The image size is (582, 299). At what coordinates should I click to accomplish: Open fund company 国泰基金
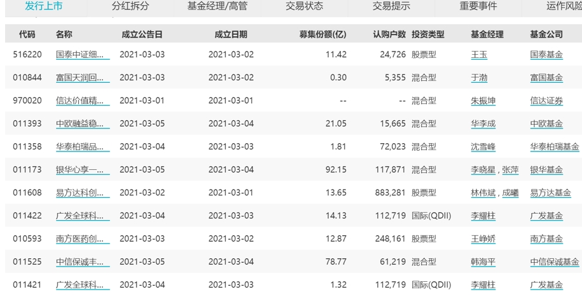coord(546,55)
